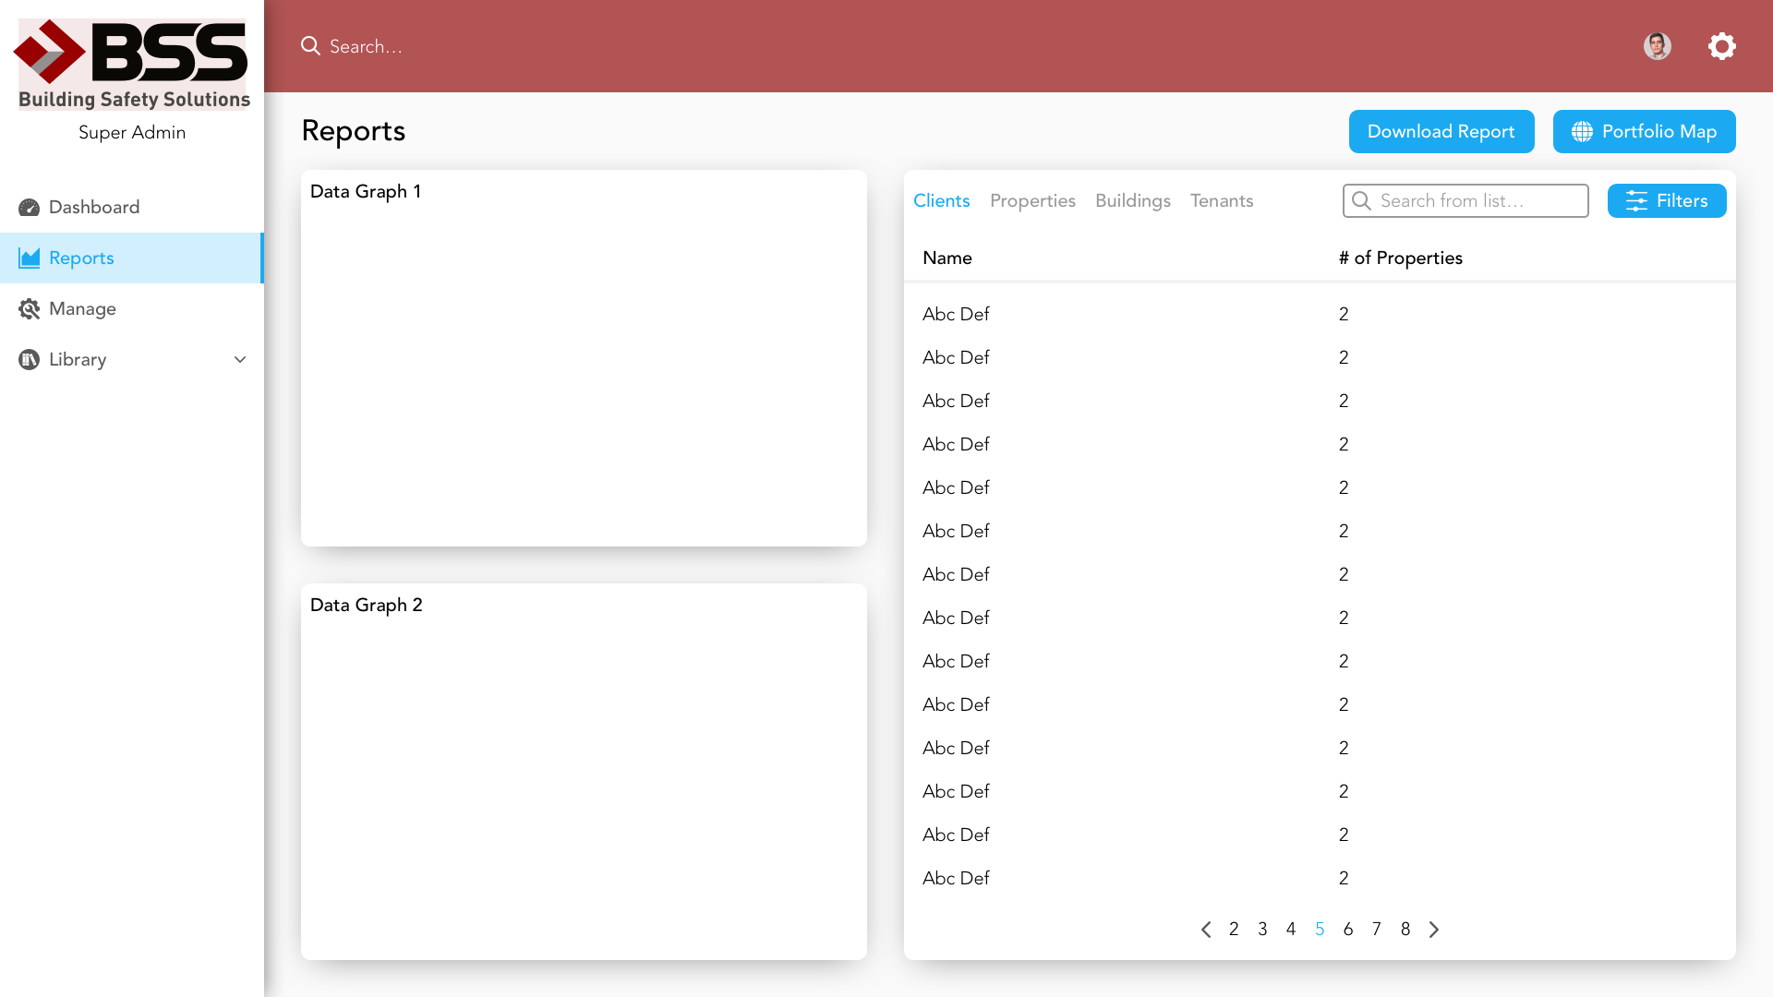This screenshot has width=1773, height=997.
Task: Click the Search from list field
Action: pos(1477,201)
